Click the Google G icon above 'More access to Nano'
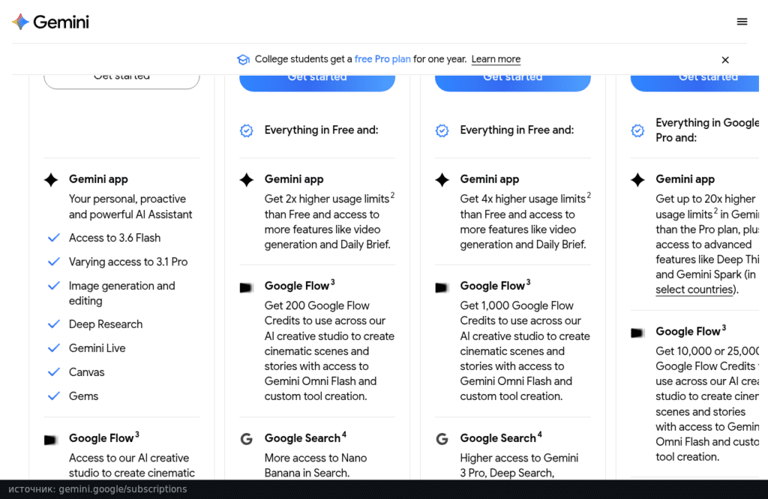The height and width of the screenshot is (499, 768). pos(246,439)
